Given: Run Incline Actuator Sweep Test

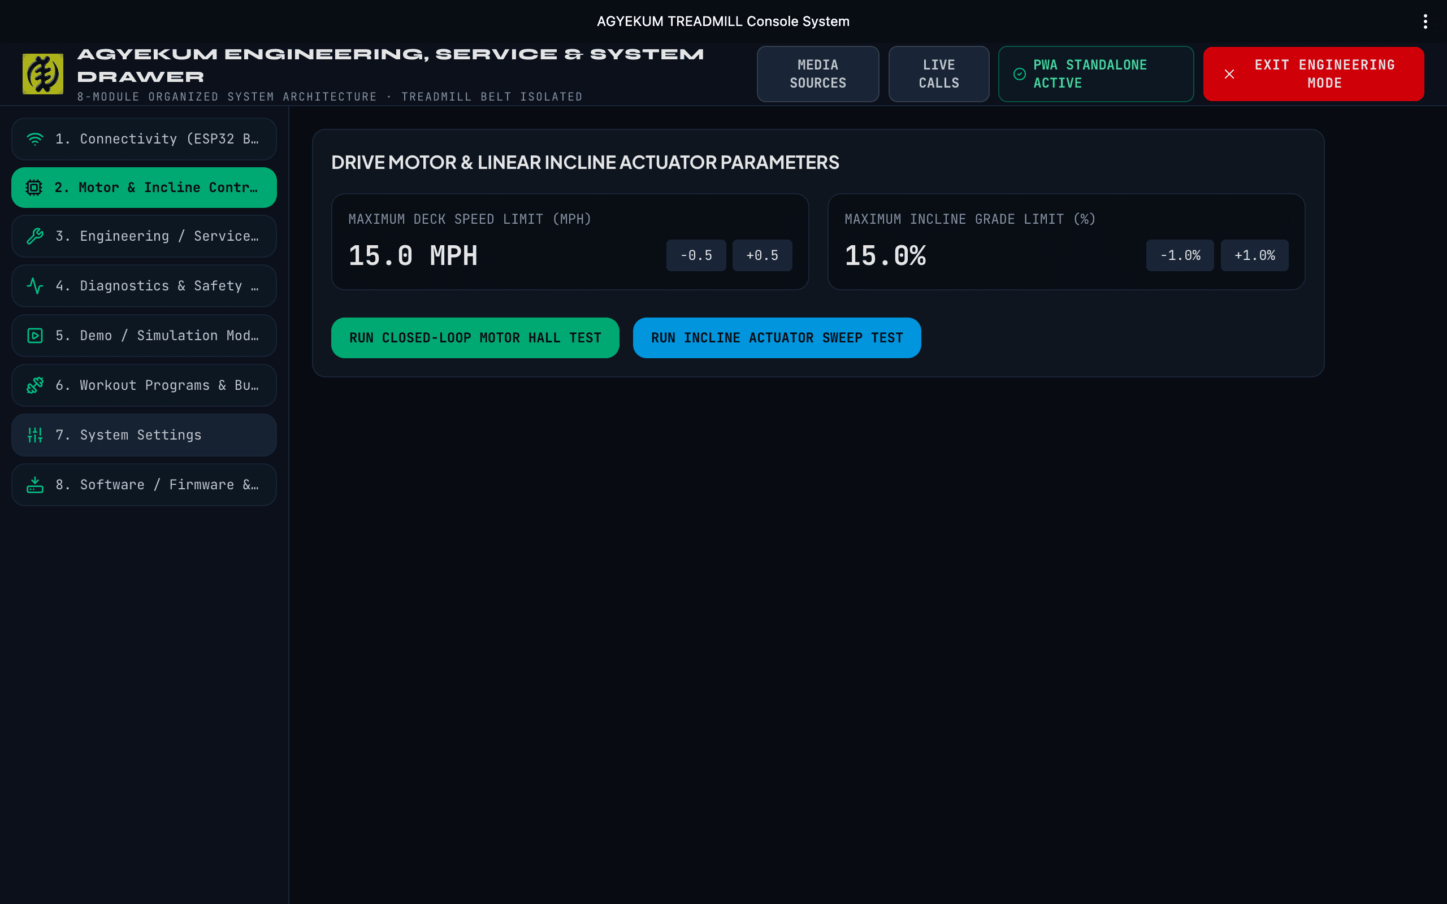Looking at the screenshot, I should [x=777, y=338].
